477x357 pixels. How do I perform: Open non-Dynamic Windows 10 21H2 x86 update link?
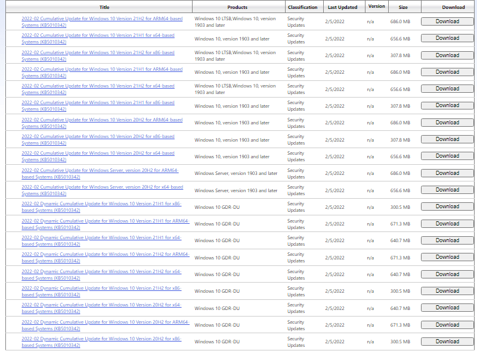click(x=98, y=55)
